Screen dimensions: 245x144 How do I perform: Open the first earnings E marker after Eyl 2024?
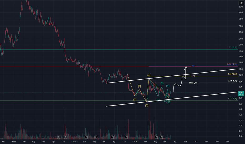point(58,137)
